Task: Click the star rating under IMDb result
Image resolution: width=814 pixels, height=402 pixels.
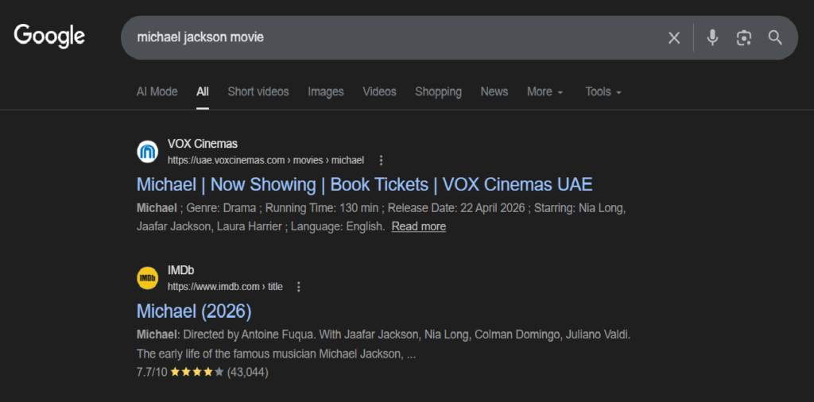Action: pyautogui.click(x=197, y=372)
